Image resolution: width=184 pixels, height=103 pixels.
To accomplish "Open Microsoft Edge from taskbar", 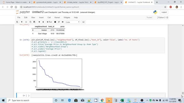I will click(69, 100).
